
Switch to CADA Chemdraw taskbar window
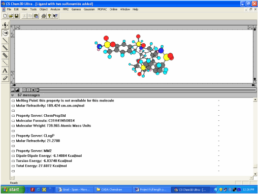(x=112, y=189)
